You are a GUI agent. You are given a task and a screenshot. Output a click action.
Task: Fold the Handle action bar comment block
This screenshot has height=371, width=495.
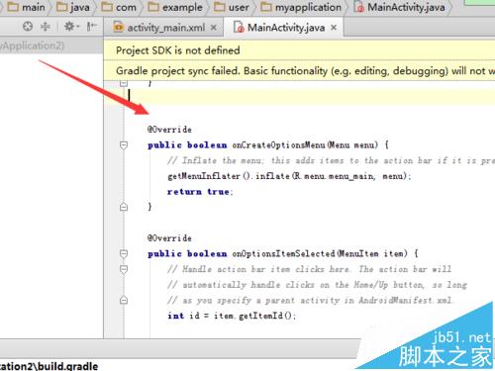tap(124, 269)
